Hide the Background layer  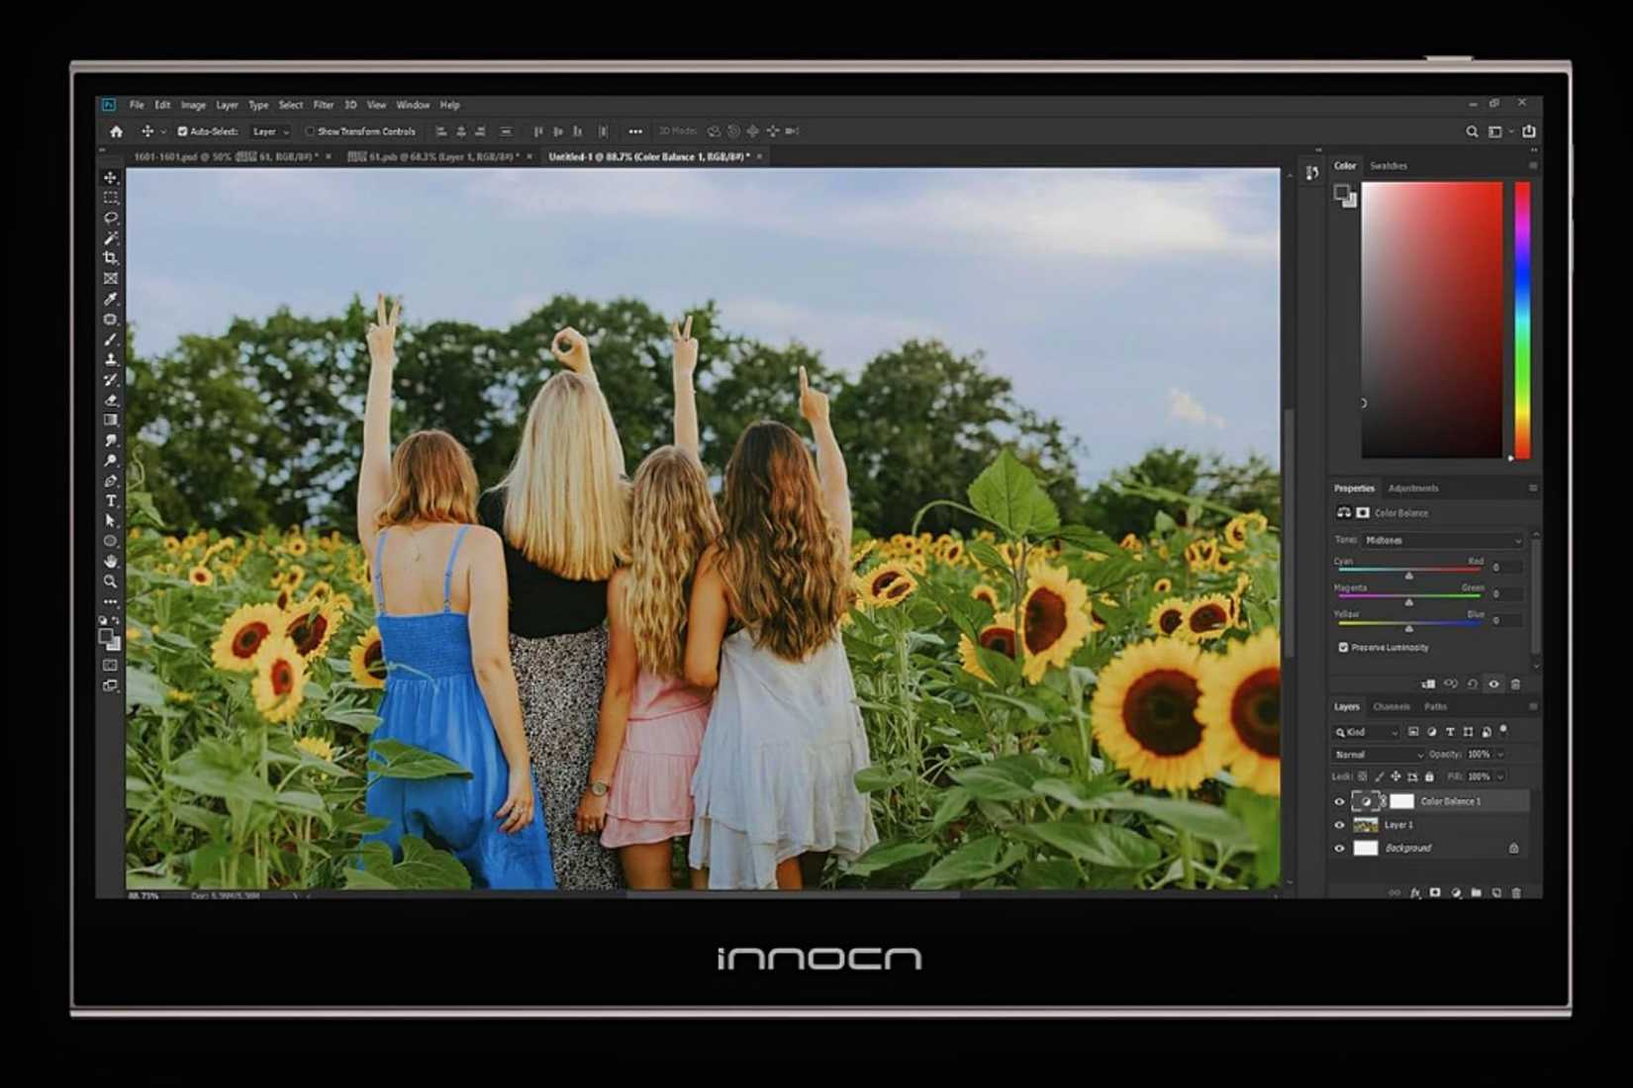[x=1339, y=849]
